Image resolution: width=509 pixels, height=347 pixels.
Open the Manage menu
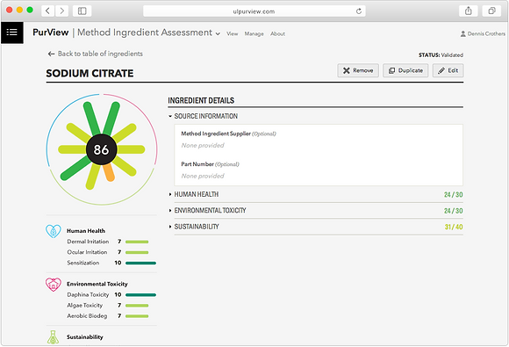(254, 33)
